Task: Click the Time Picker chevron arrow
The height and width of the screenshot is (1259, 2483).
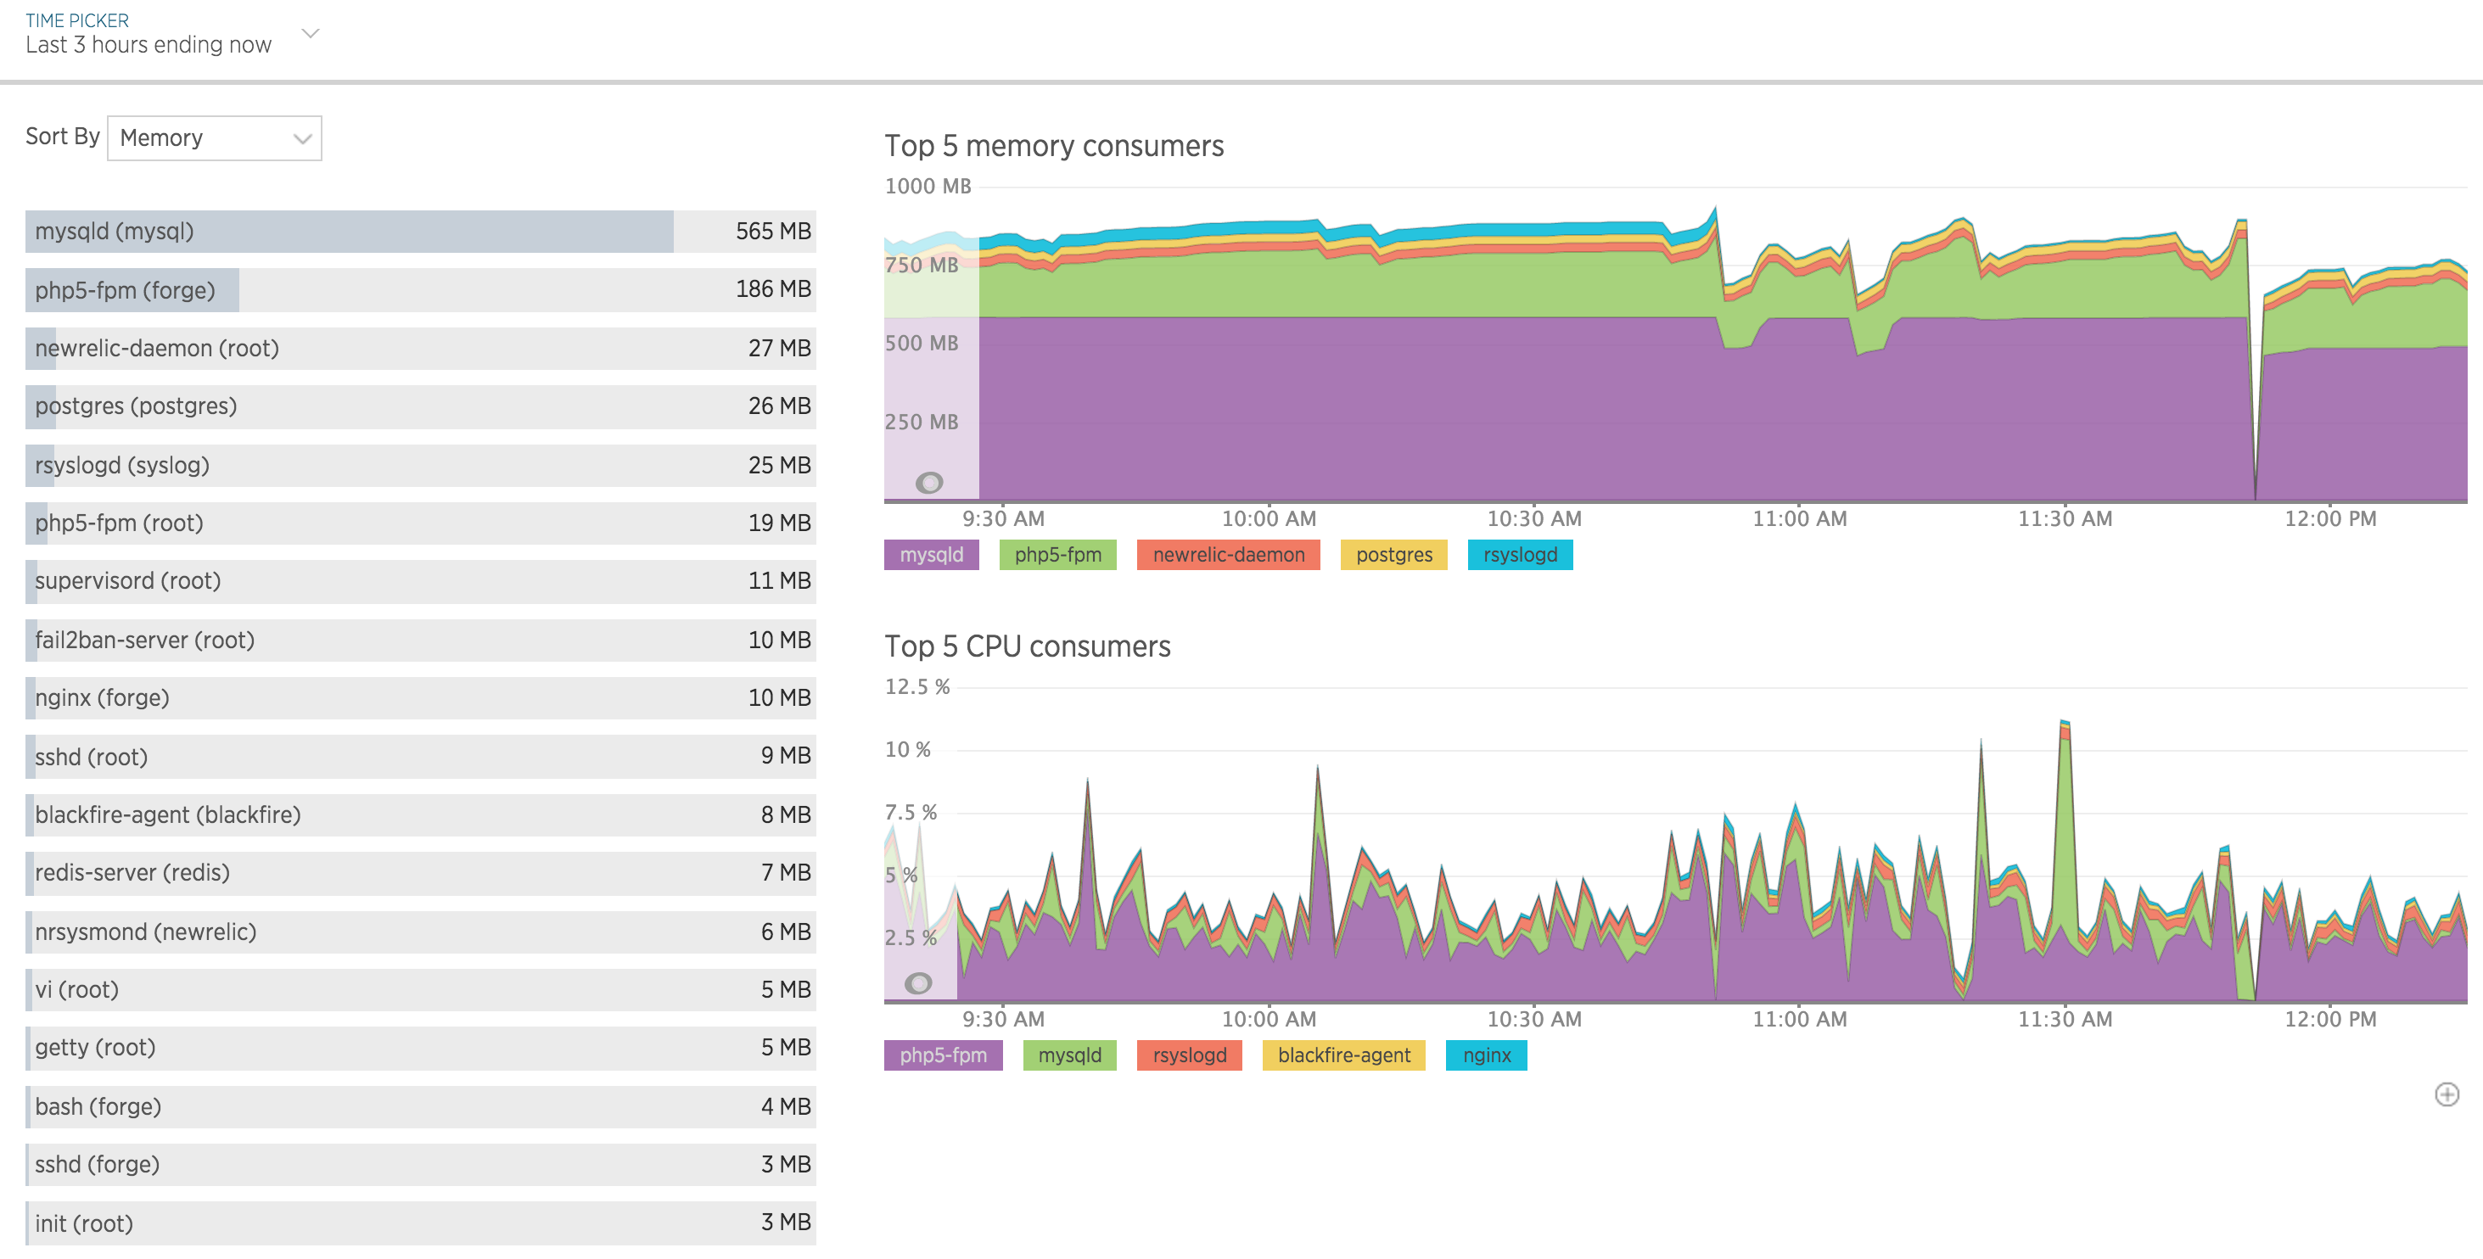Action: [311, 34]
